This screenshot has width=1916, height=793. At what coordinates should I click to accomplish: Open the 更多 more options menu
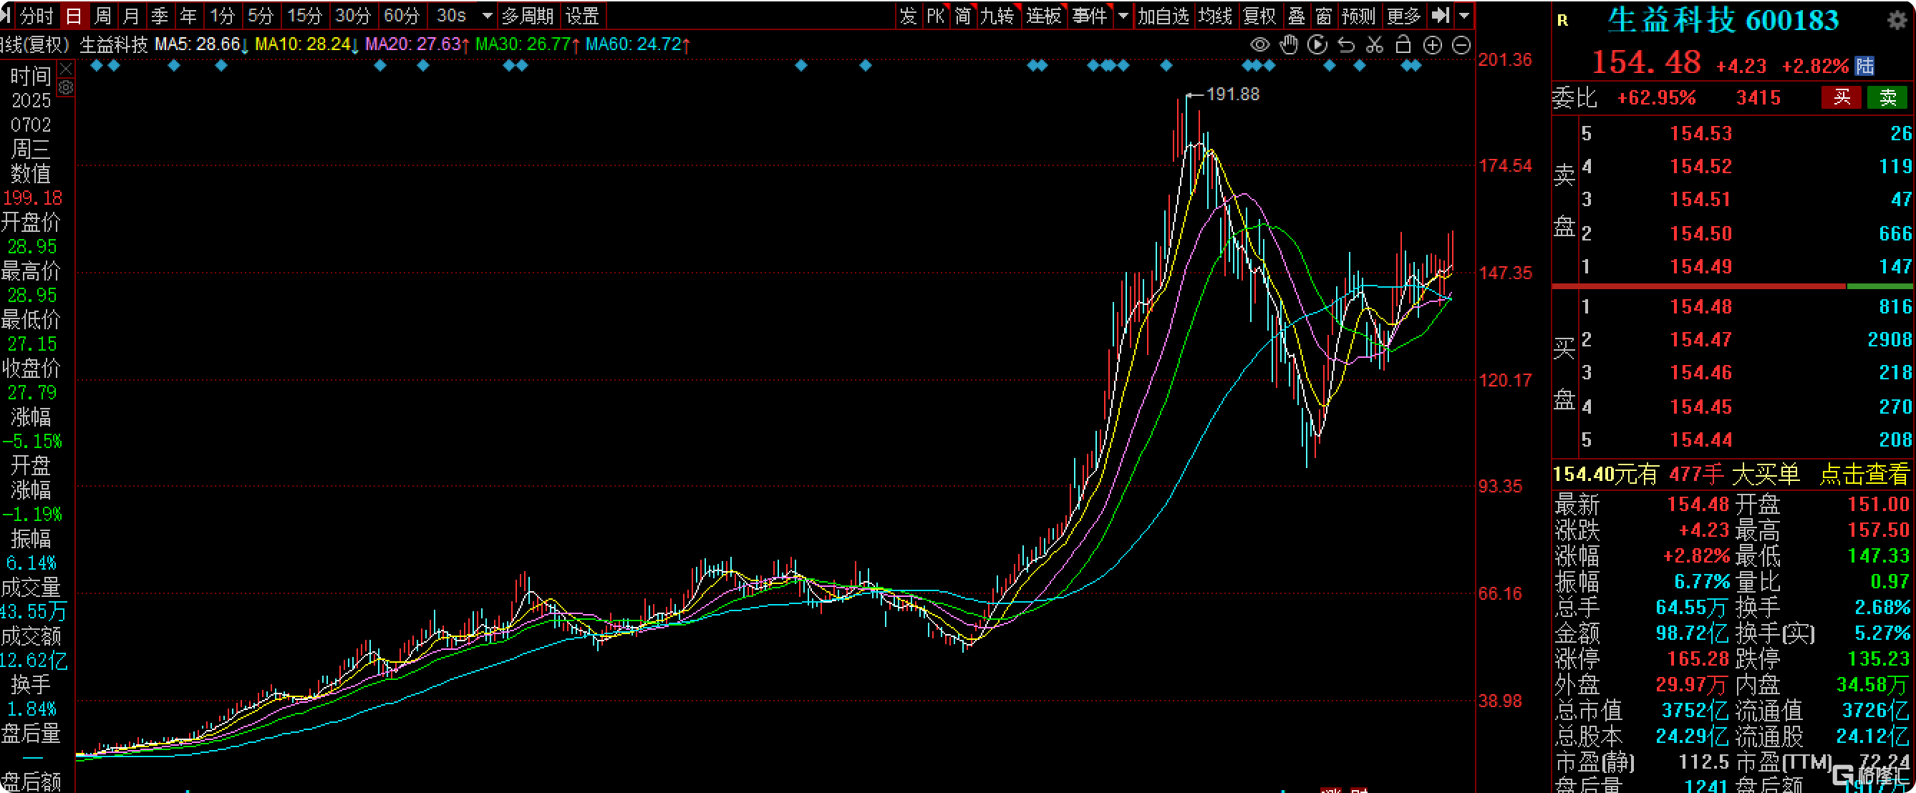click(1403, 16)
